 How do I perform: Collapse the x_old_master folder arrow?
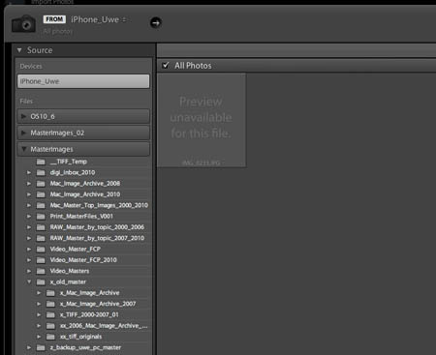(x=29, y=281)
